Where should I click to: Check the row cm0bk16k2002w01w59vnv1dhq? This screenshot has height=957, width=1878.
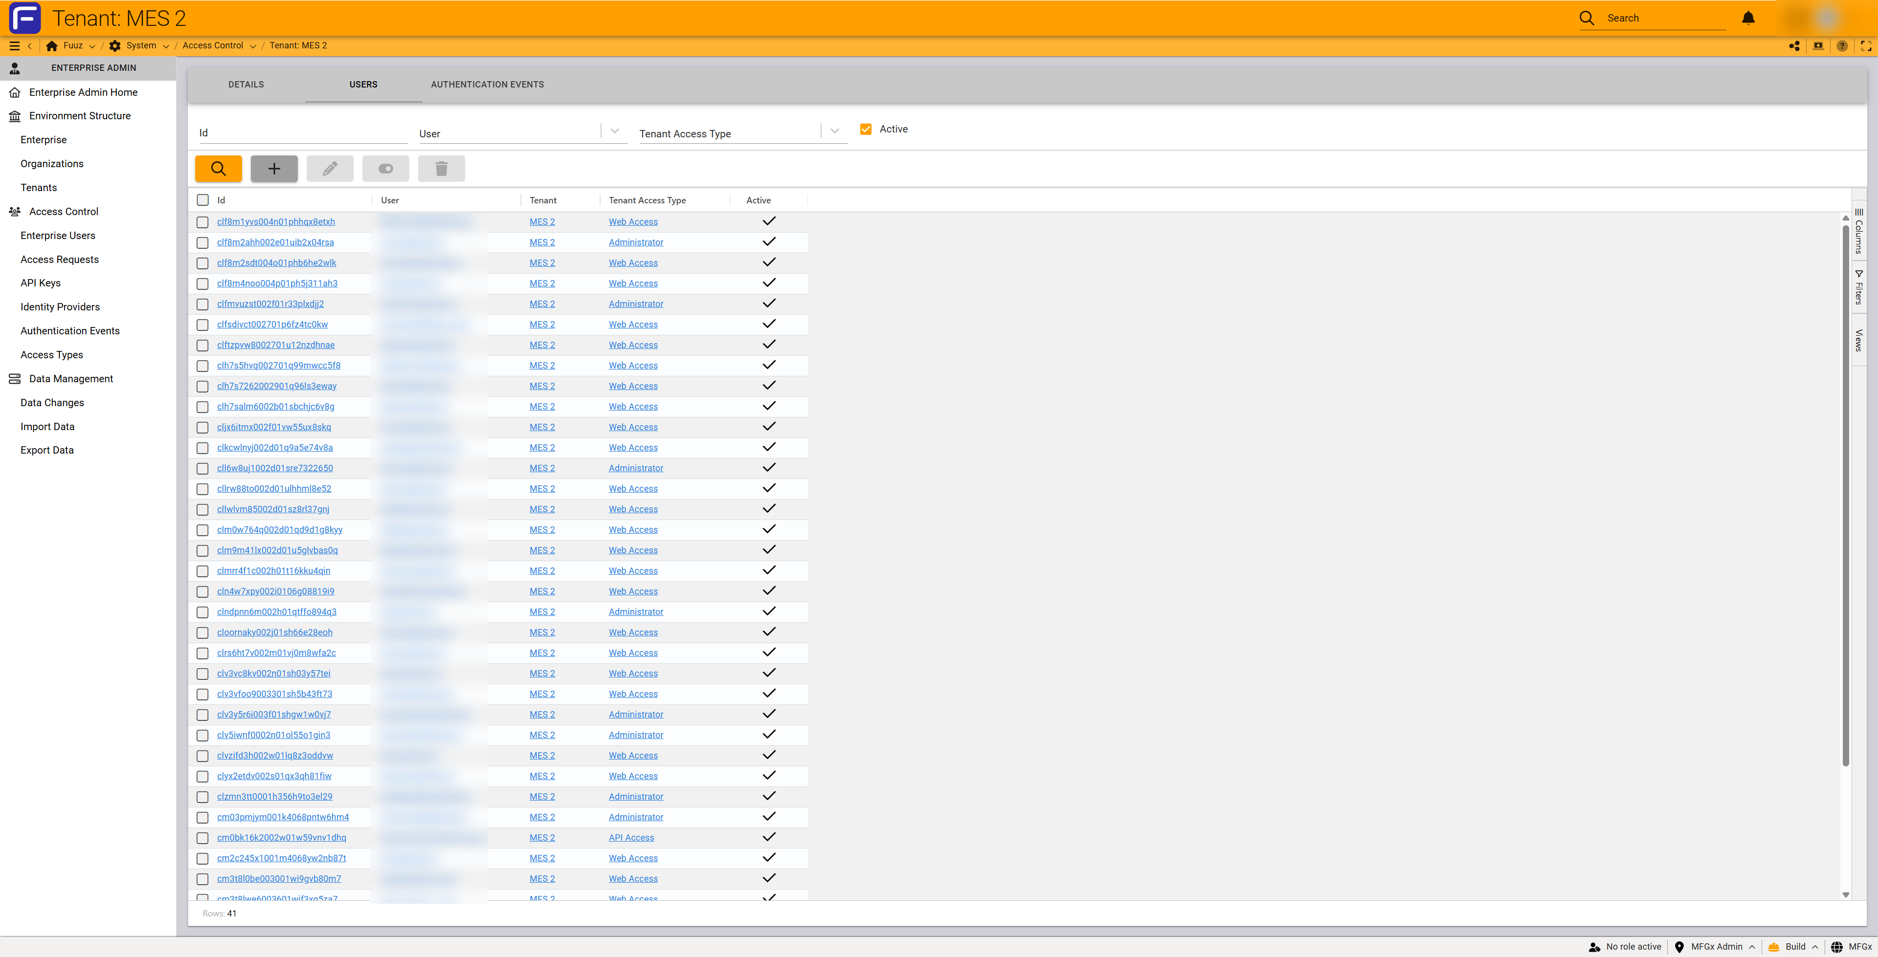pyautogui.click(x=202, y=837)
